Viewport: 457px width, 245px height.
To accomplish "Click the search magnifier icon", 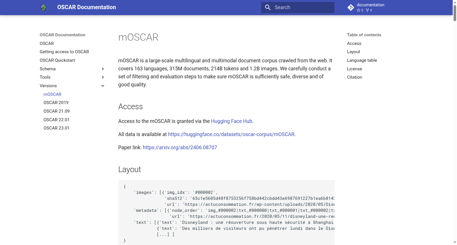I will pos(268,7).
